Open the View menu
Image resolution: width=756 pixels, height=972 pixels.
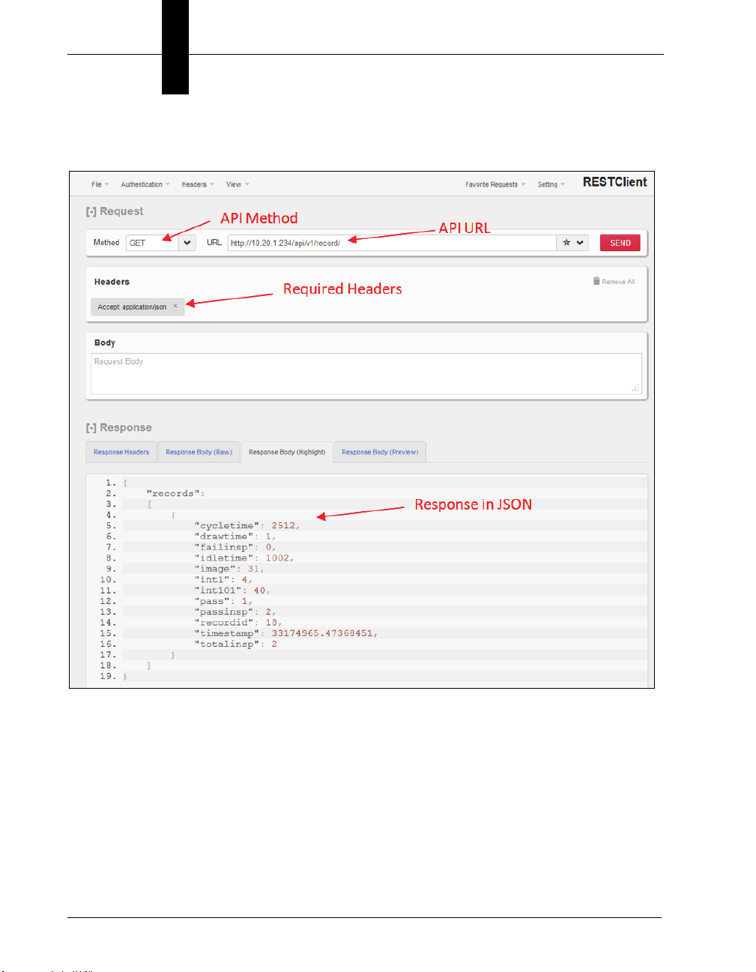point(238,184)
